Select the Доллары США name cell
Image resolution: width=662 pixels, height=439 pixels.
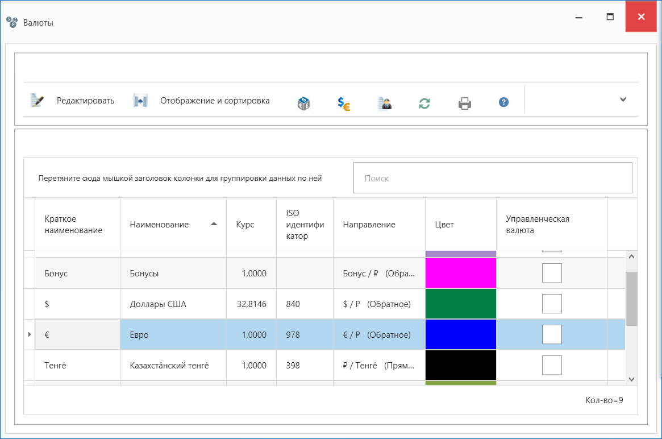tap(173, 304)
